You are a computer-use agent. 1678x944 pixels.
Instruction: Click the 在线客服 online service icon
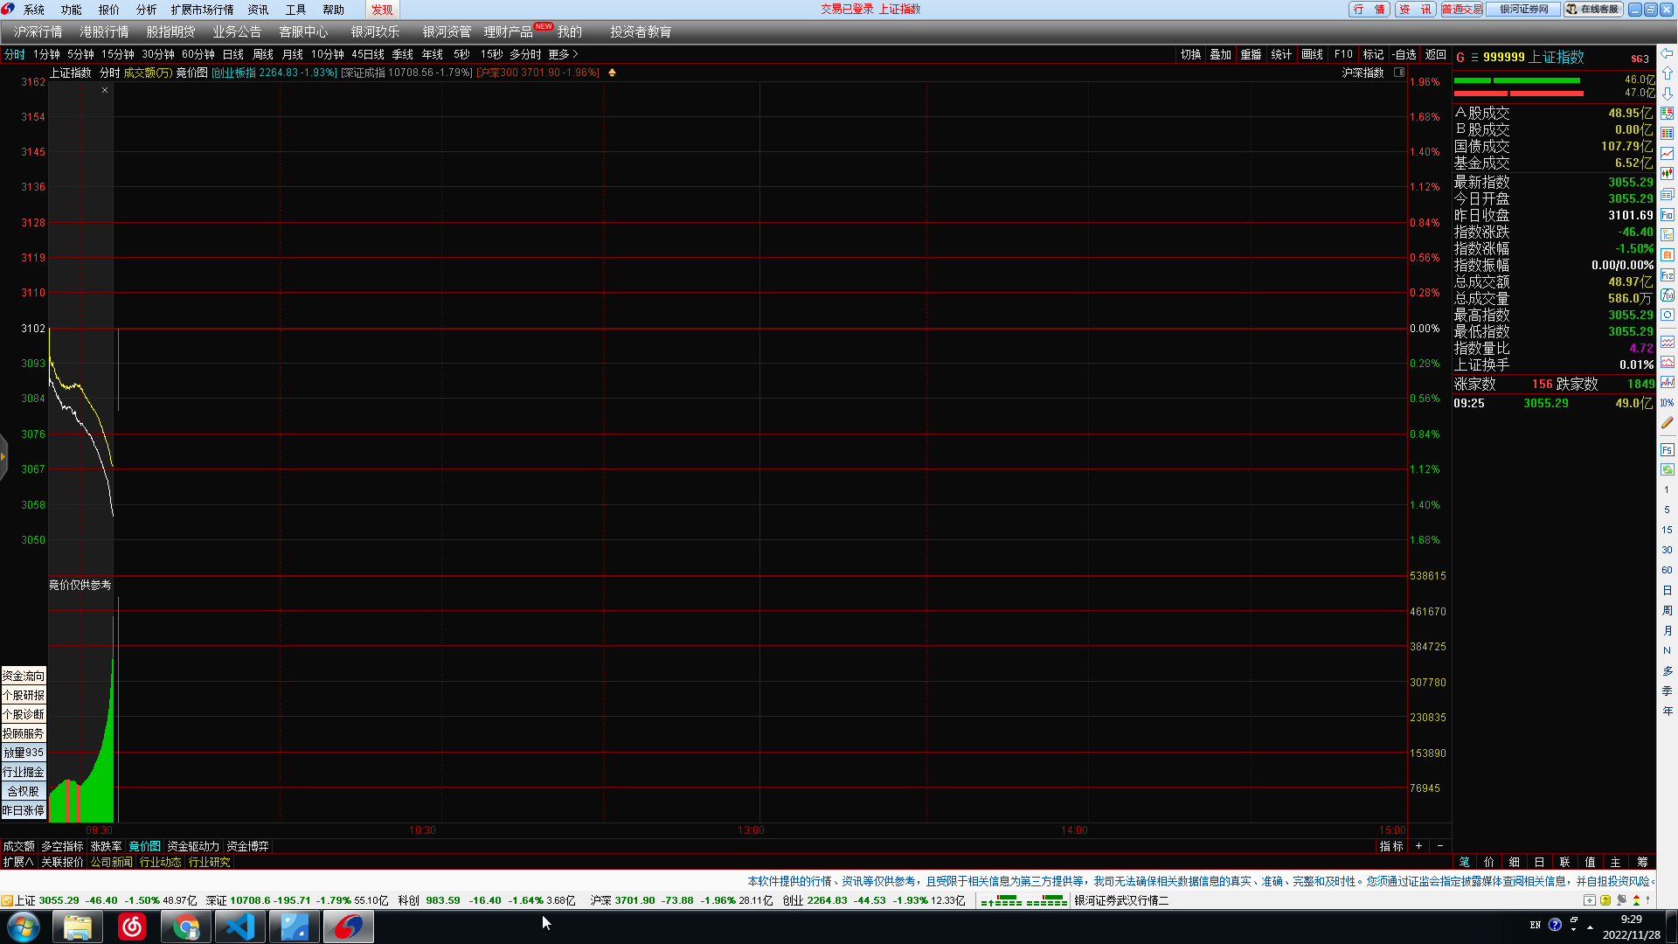pyautogui.click(x=1593, y=10)
